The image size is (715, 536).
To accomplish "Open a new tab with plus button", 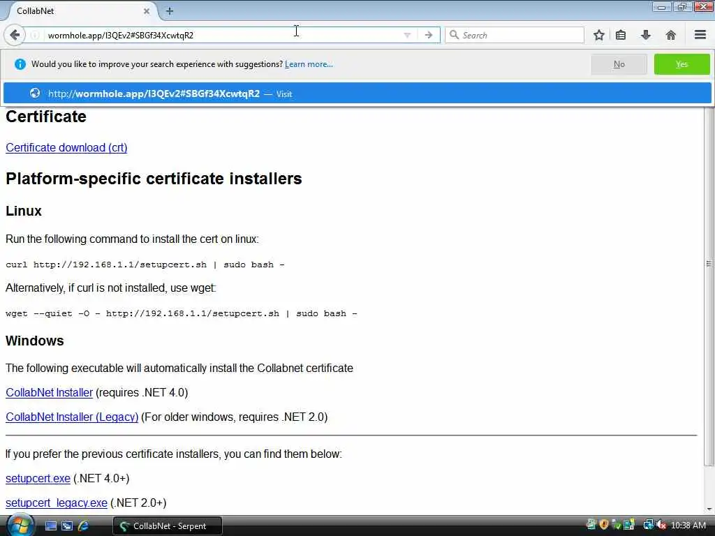I will [x=170, y=11].
